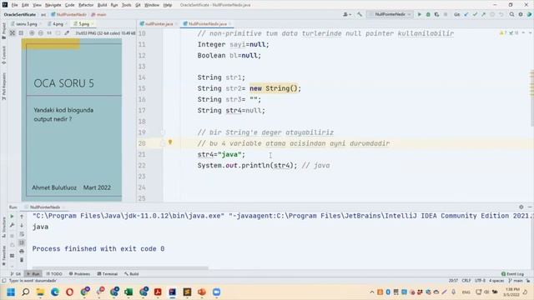Open the Window menu
The height and width of the screenshot is (300, 534).
[x=152, y=5]
